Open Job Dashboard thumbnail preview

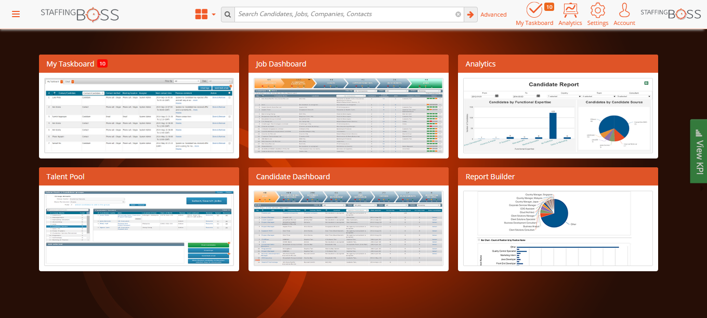pos(348,115)
